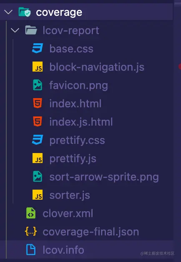The image size is (181, 262).
Task: Select the lcov-report folder name
Action: point(71,31)
